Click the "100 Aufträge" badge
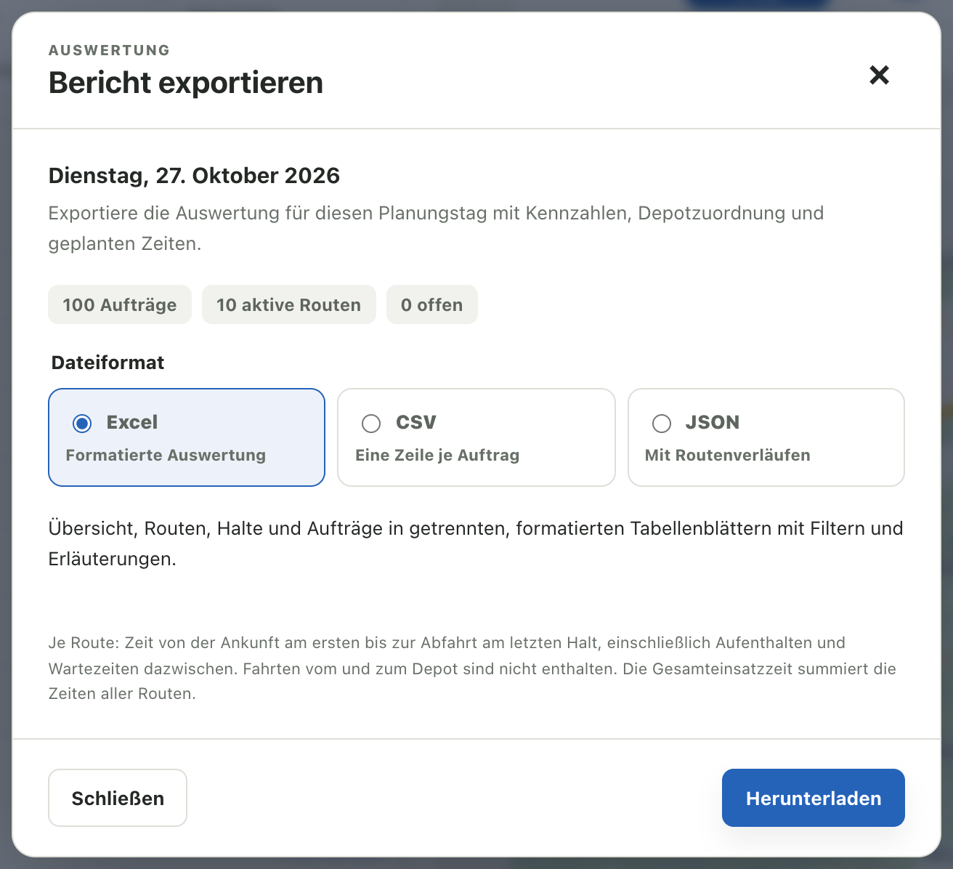This screenshot has width=953, height=869. [x=120, y=304]
